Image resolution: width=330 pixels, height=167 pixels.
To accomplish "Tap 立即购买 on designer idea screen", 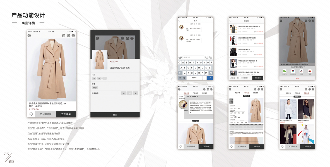I will pyautogui.click(x=206, y=146).
